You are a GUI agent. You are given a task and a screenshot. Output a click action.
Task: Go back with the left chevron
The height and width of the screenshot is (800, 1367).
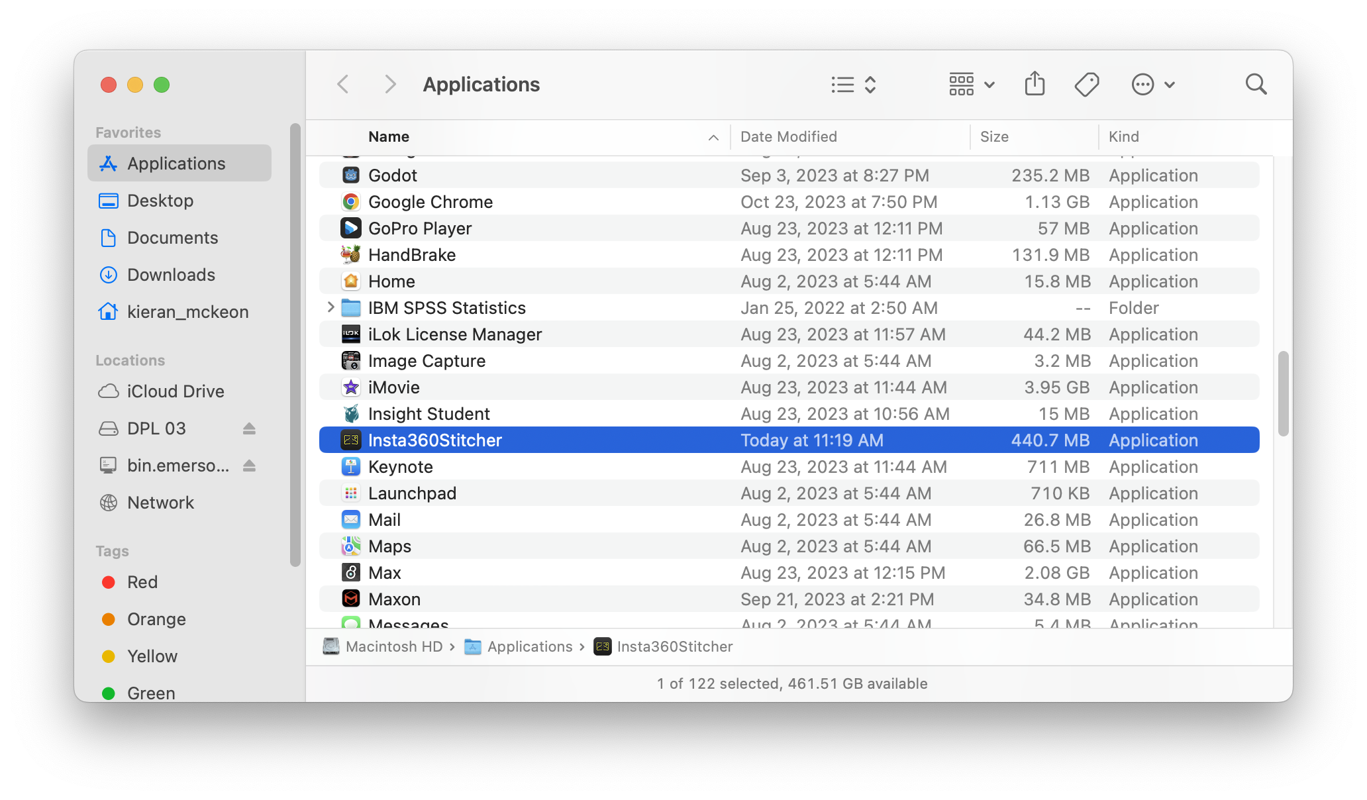pos(342,84)
